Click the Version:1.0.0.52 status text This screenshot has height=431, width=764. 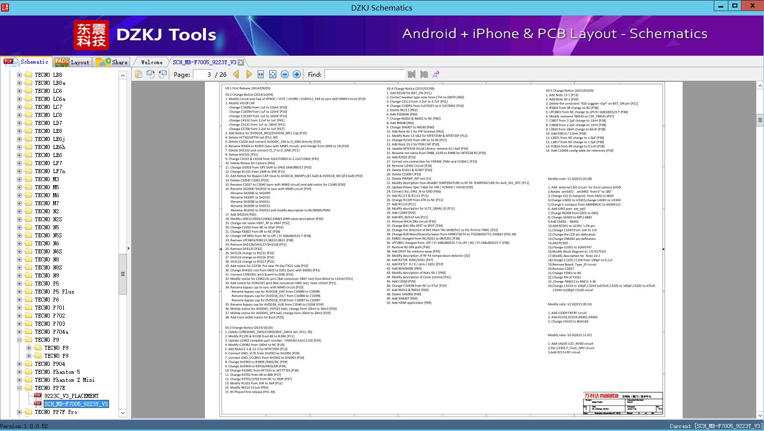24,426
